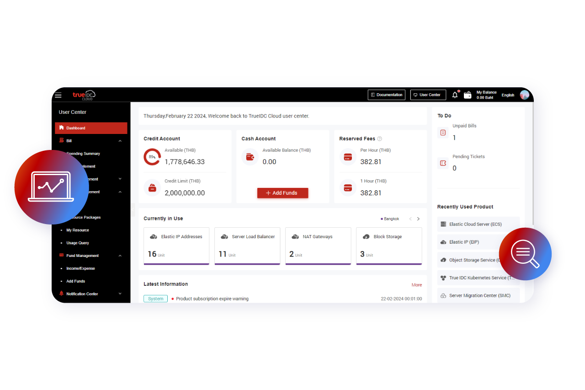585x390 pixels.
Task: Select the NAT Gateways icon
Action: (294, 236)
